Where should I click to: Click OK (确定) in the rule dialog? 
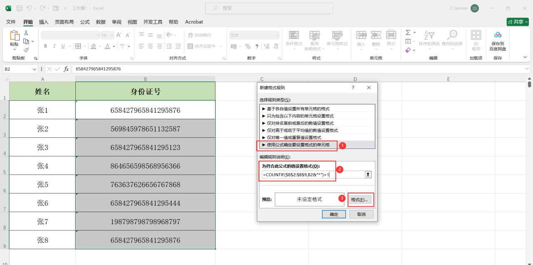point(334,214)
